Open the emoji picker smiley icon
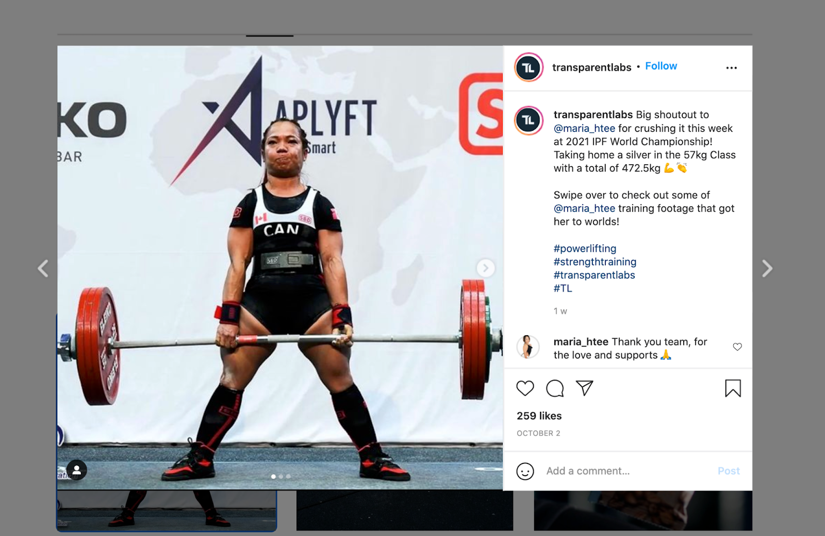 [x=525, y=471]
